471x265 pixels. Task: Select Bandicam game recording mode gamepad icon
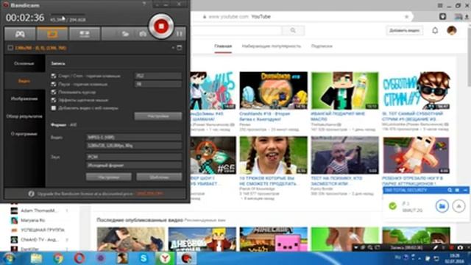pyautogui.click(x=20, y=34)
